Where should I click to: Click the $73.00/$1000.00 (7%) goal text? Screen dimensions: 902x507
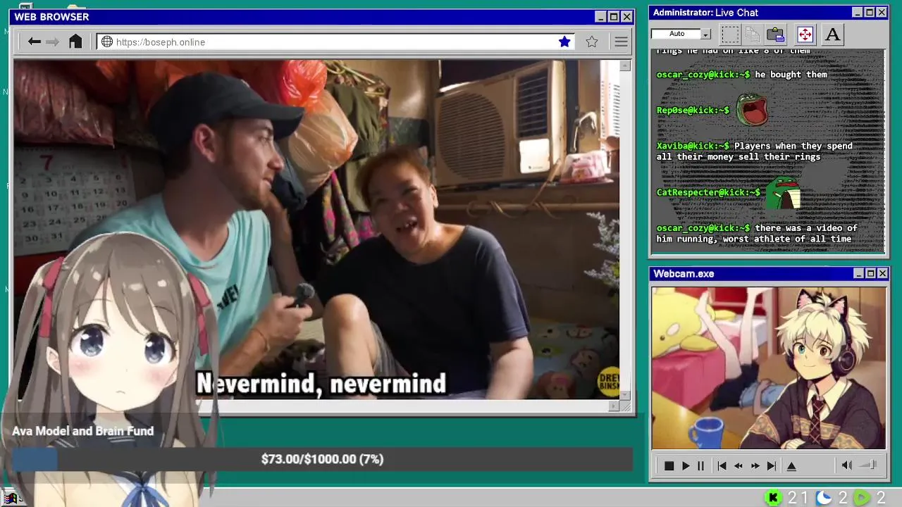click(322, 459)
